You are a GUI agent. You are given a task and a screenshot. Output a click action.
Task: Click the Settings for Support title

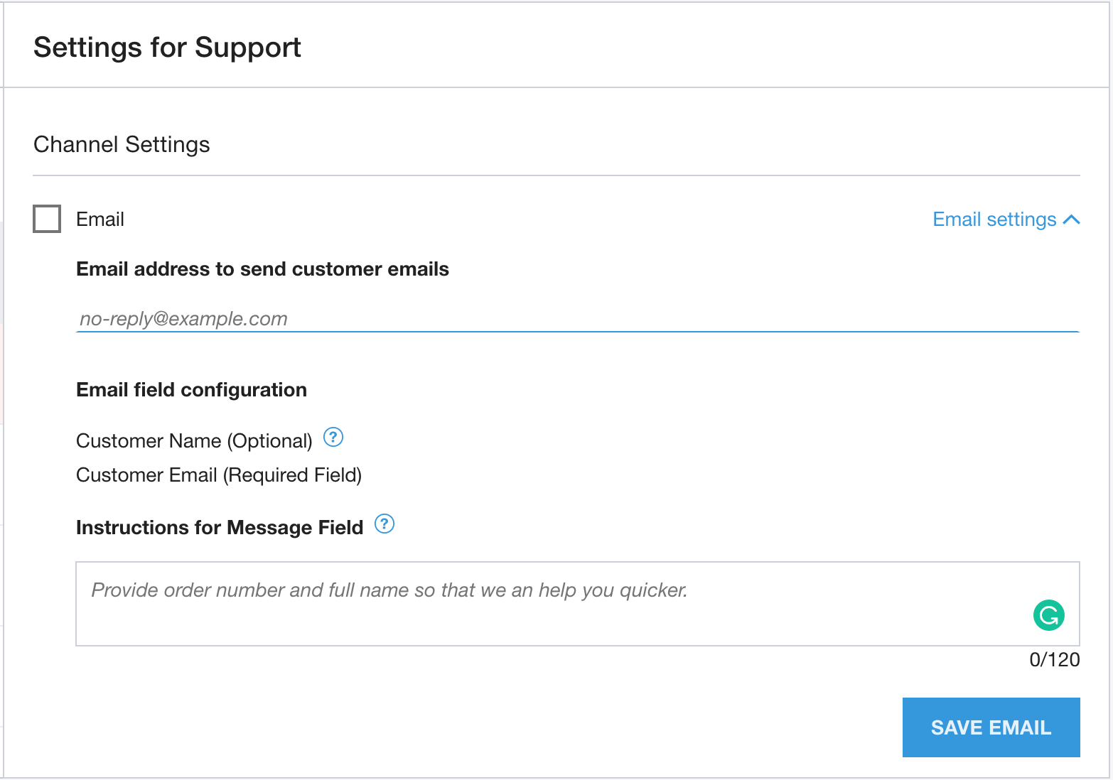[x=168, y=48]
